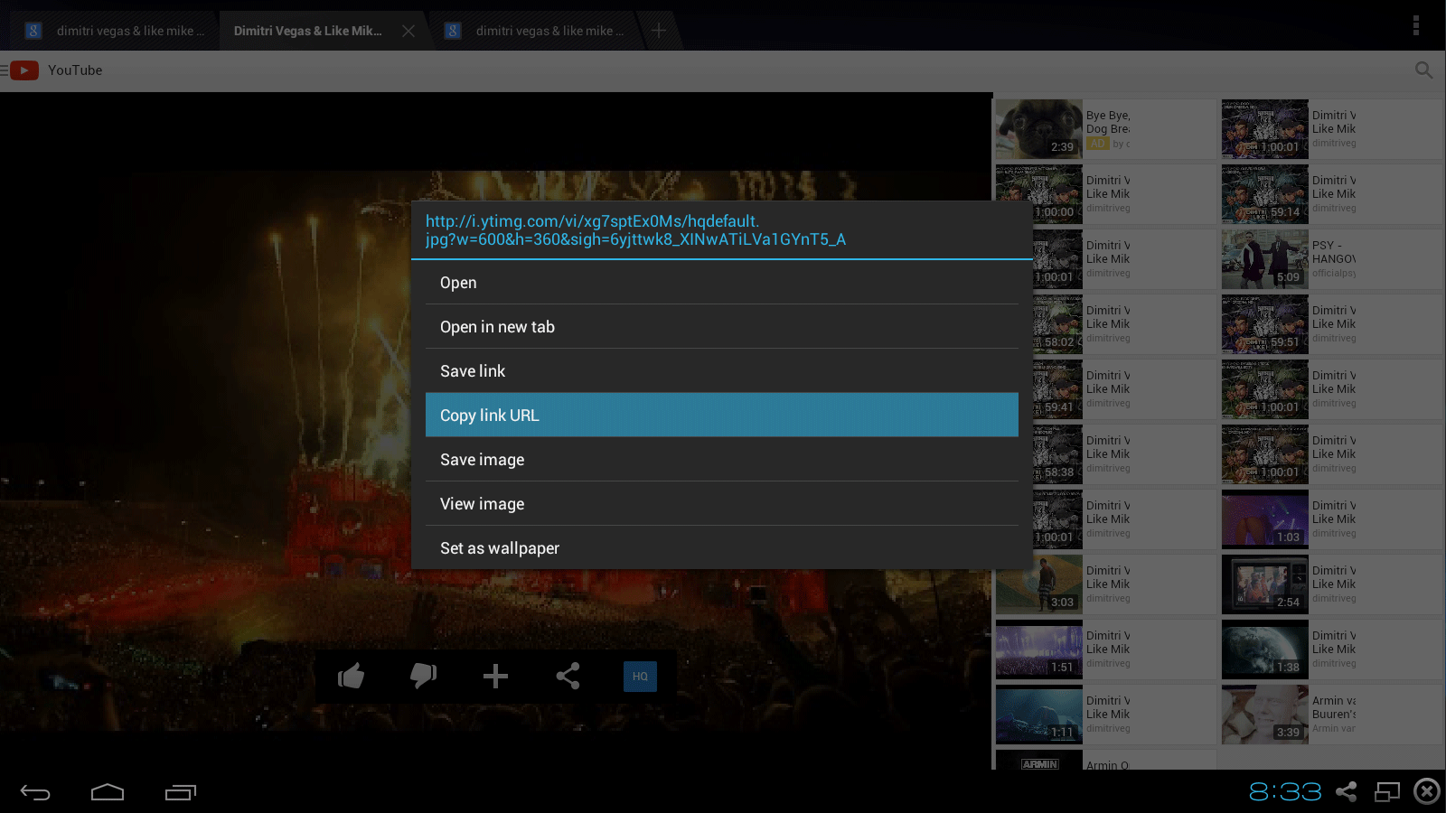Open the 1:11 video thumbnail
Viewport: 1446px width, 813px height.
click(1039, 715)
